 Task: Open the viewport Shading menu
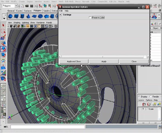pos(17,22)
